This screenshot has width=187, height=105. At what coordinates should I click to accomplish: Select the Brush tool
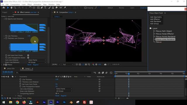pos(49,8)
